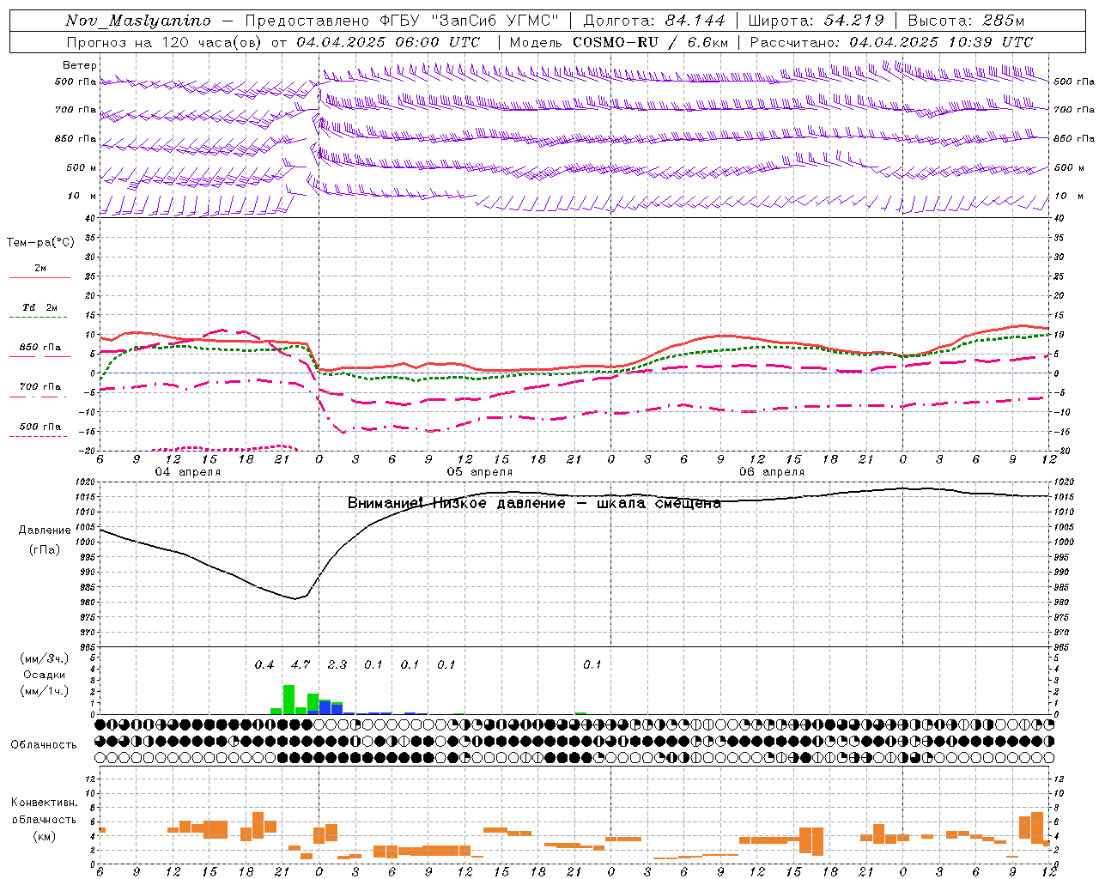
Task: Click the Ветер wind section label
Action: click(79, 65)
